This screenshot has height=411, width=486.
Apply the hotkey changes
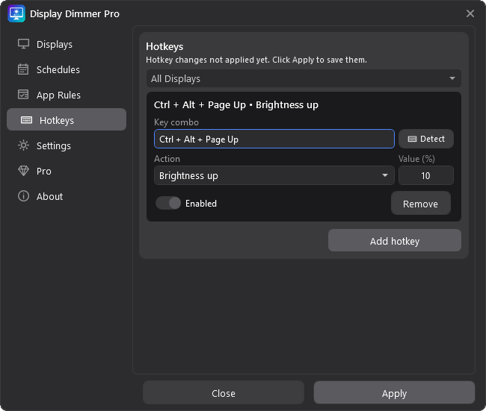[x=394, y=393]
